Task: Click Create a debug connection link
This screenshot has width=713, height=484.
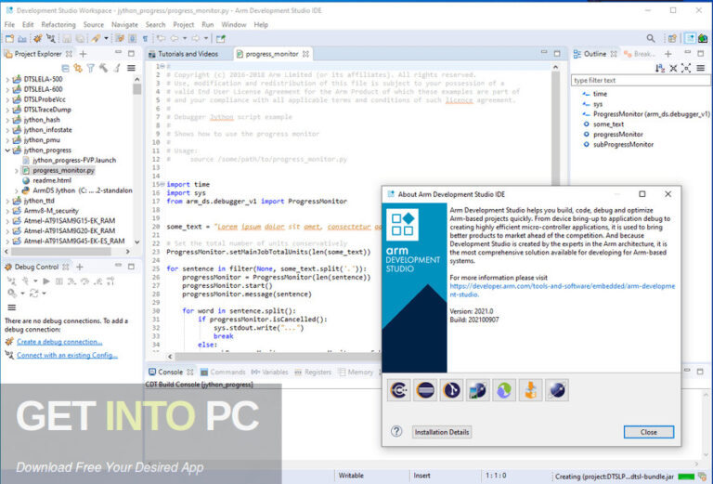Action: click(59, 342)
